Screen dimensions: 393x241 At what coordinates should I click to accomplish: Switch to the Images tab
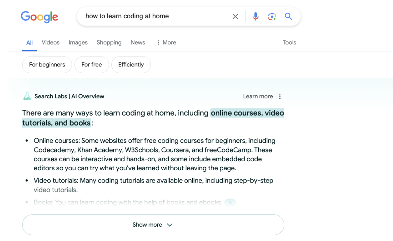point(78,42)
